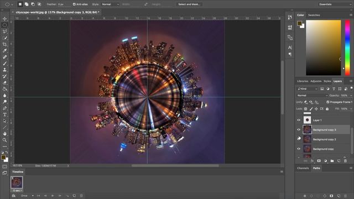Switch to the Styles tab
The width and height of the screenshot is (354, 199).
pyautogui.click(x=327, y=81)
